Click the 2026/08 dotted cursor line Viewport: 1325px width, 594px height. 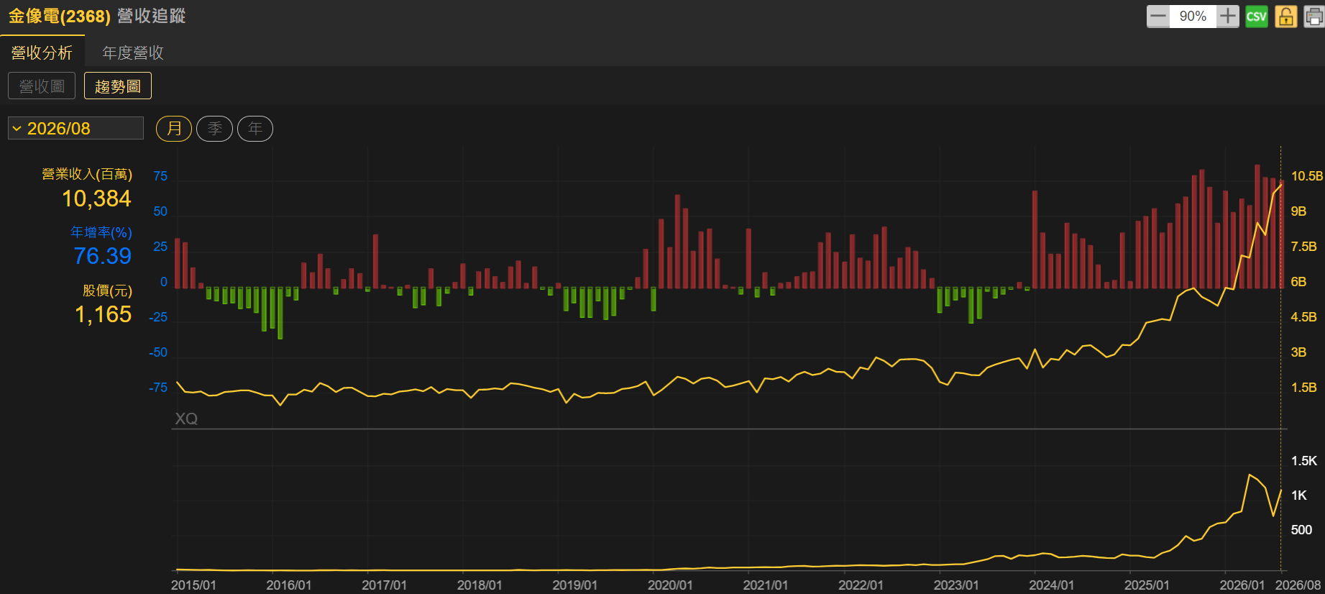(x=1281, y=360)
